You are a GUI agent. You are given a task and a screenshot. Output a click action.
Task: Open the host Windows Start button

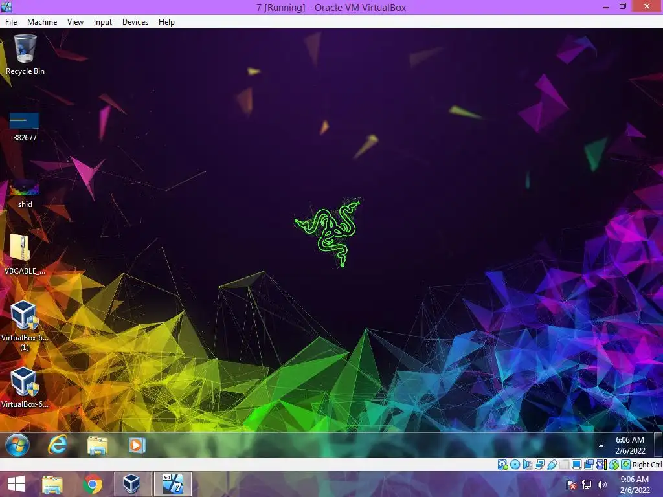(x=16, y=484)
